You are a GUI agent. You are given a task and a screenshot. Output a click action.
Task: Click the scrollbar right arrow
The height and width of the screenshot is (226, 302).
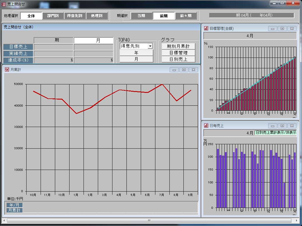297,220
